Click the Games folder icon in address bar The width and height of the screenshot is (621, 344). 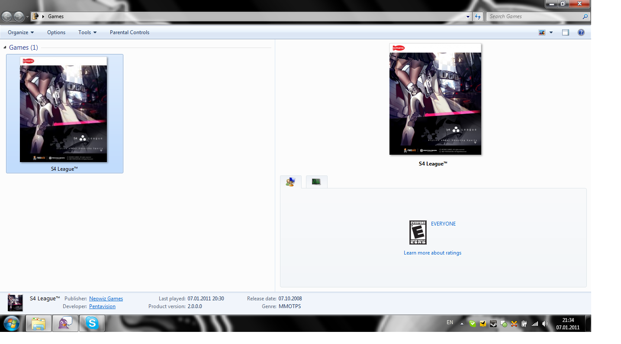35,16
